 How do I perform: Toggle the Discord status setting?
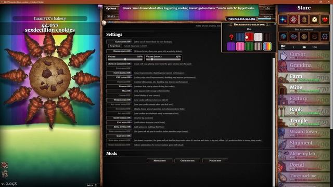119,51
